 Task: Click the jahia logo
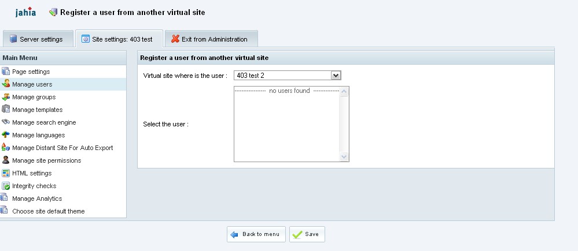click(x=26, y=12)
